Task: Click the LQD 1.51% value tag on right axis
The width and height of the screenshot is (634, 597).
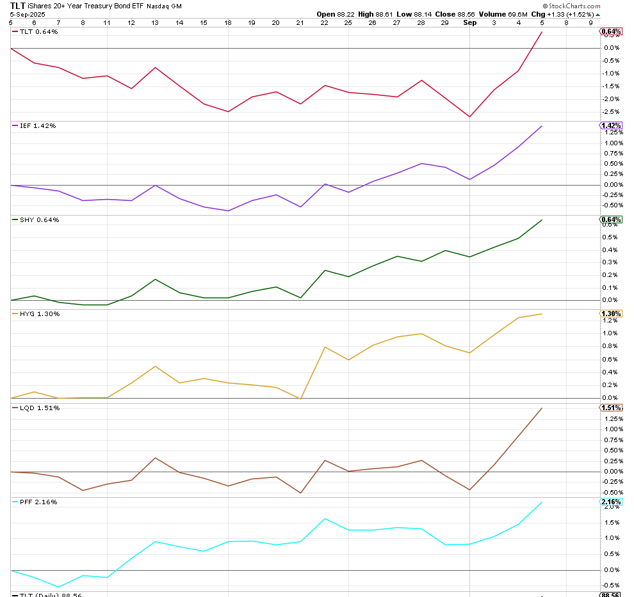Action: (x=611, y=408)
